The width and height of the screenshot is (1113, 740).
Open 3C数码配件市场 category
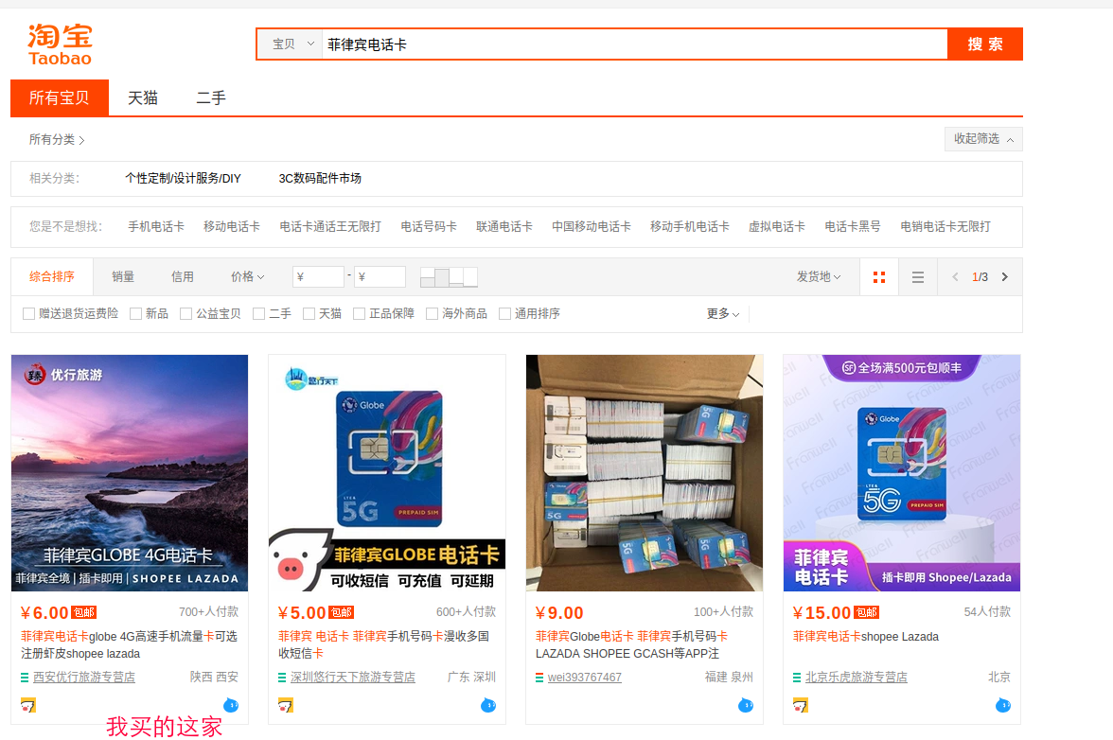(320, 178)
